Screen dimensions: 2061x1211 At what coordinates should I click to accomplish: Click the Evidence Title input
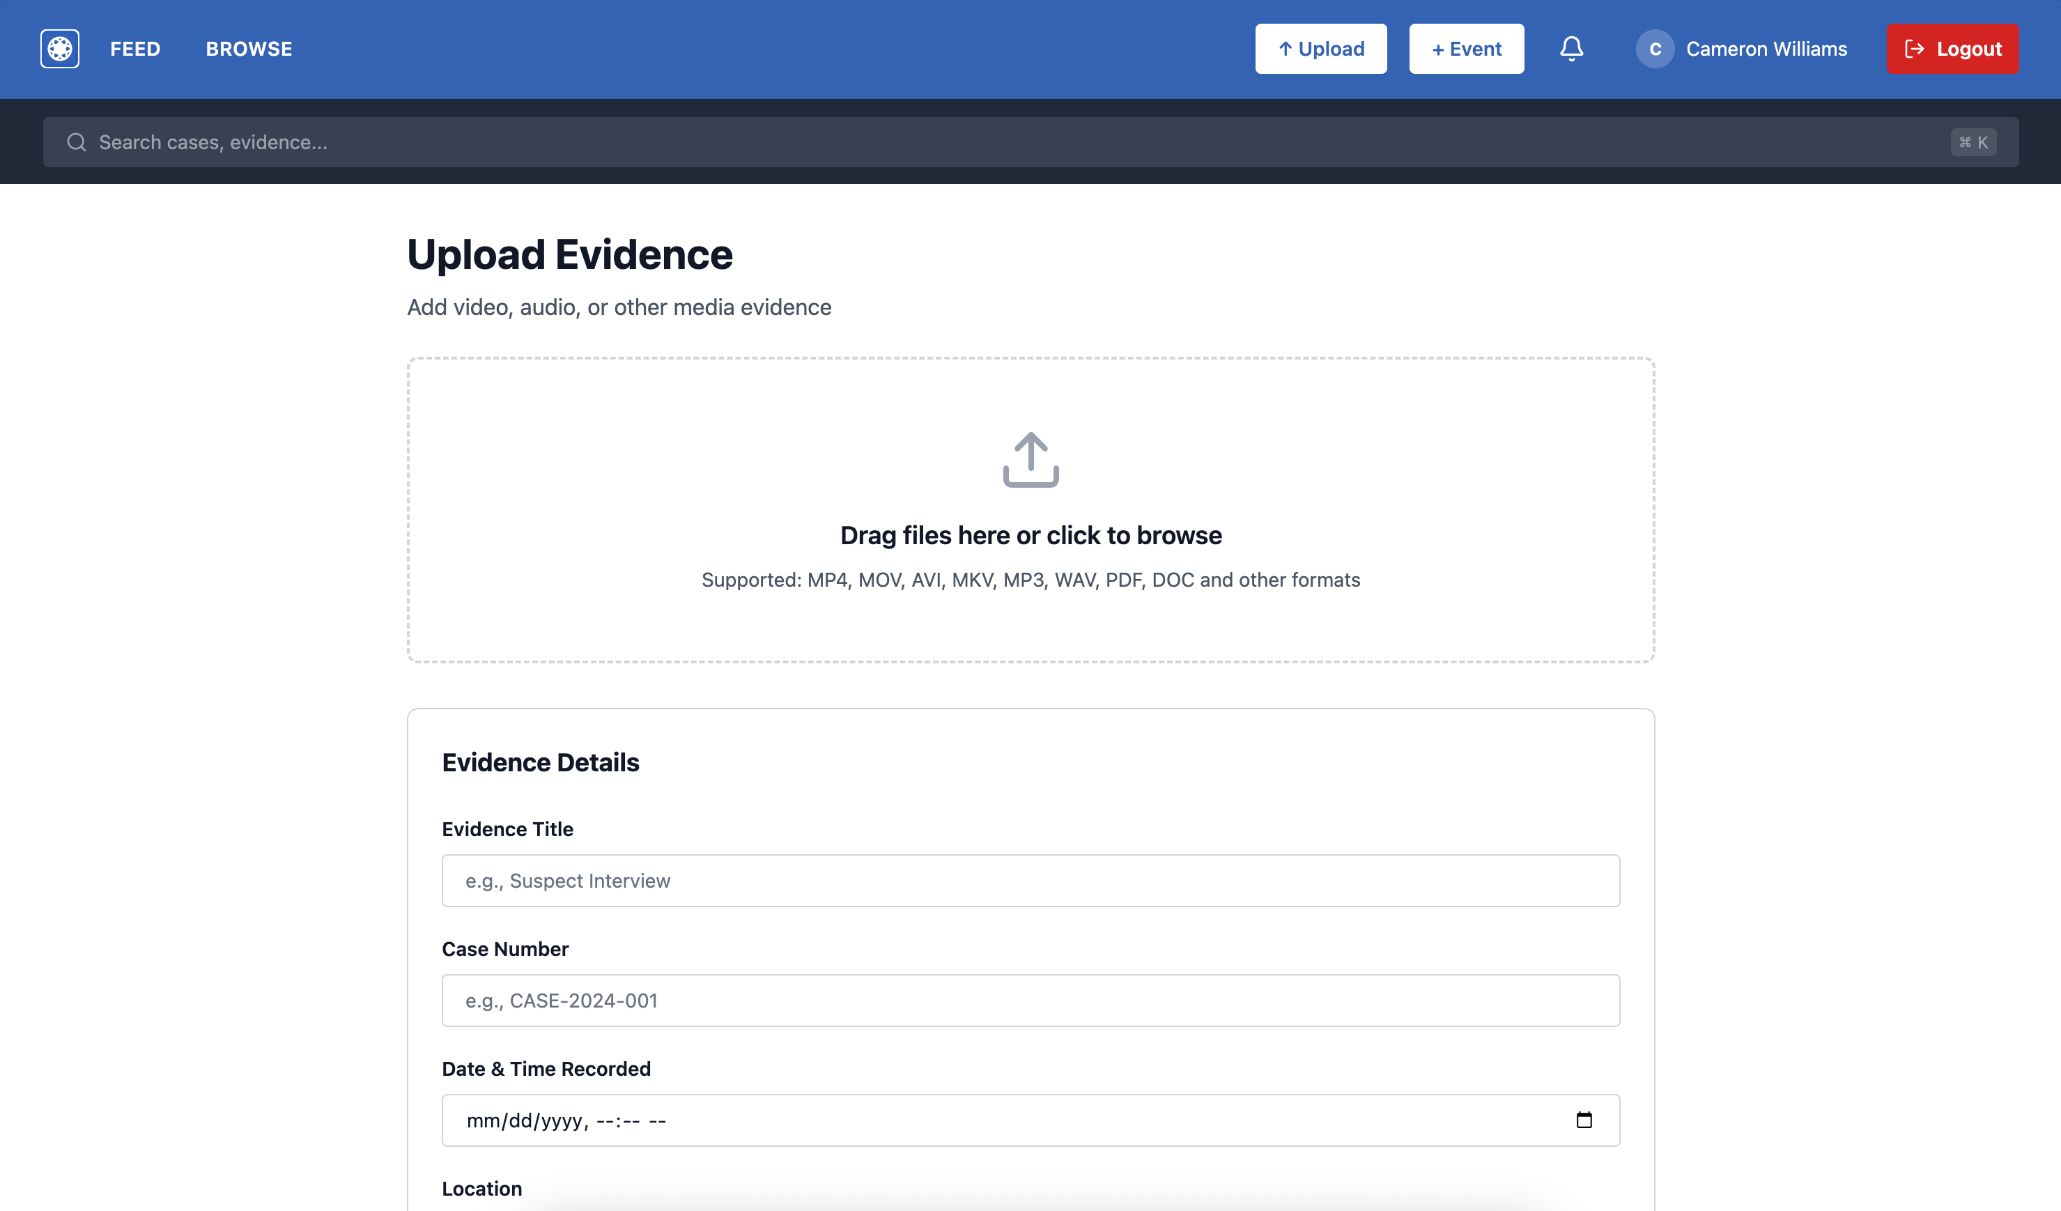pos(1030,880)
